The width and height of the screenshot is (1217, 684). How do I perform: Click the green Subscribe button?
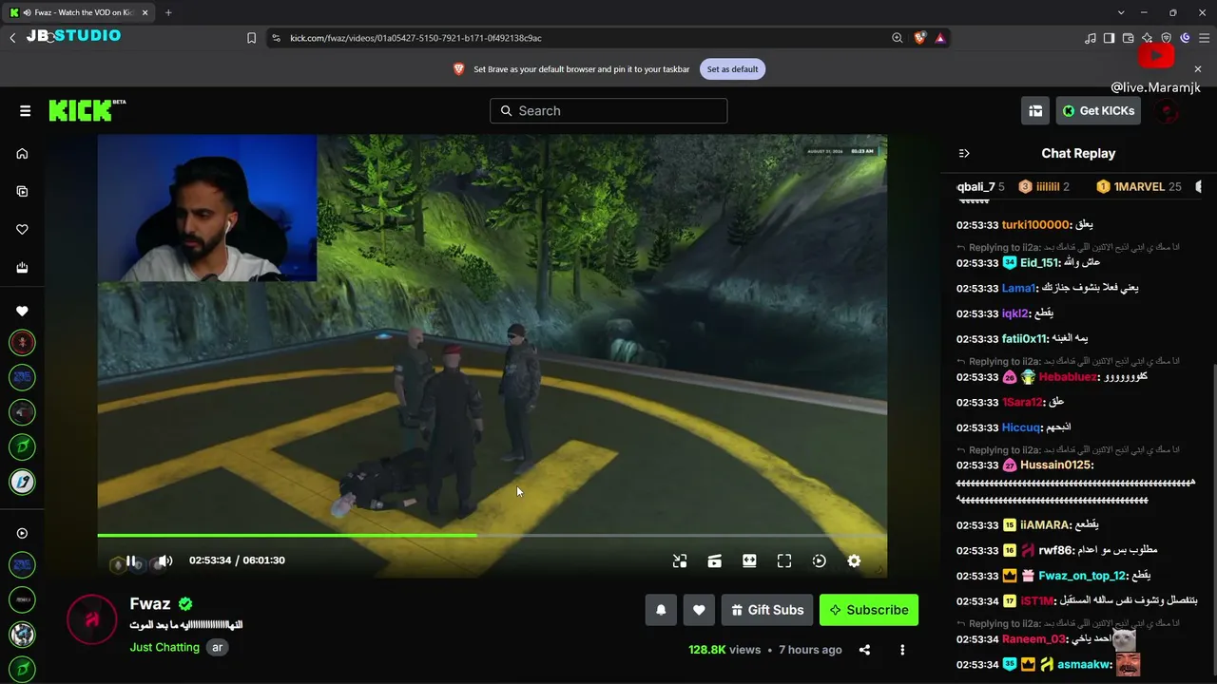pyautogui.click(x=869, y=610)
